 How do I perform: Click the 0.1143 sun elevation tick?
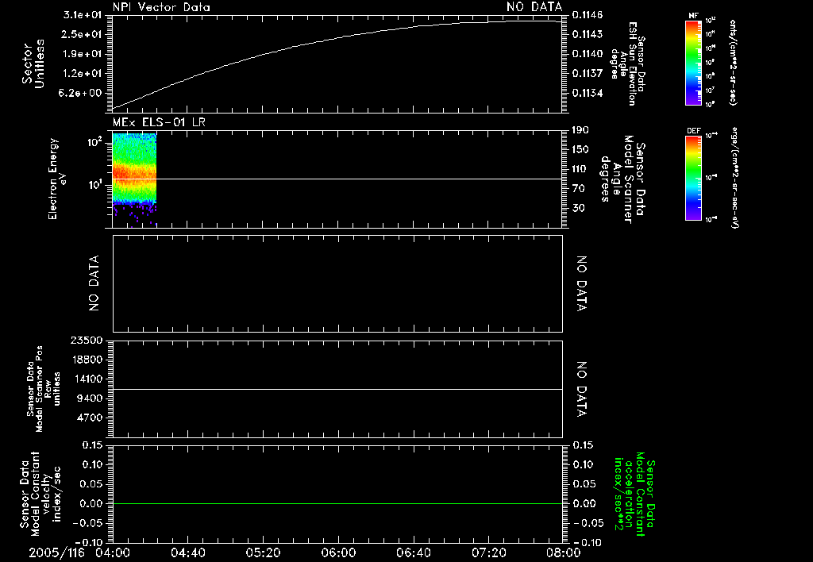[x=588, y=34]
